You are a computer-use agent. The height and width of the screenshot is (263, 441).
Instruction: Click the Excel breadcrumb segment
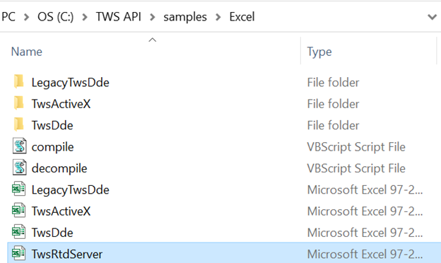coord(242,16)
